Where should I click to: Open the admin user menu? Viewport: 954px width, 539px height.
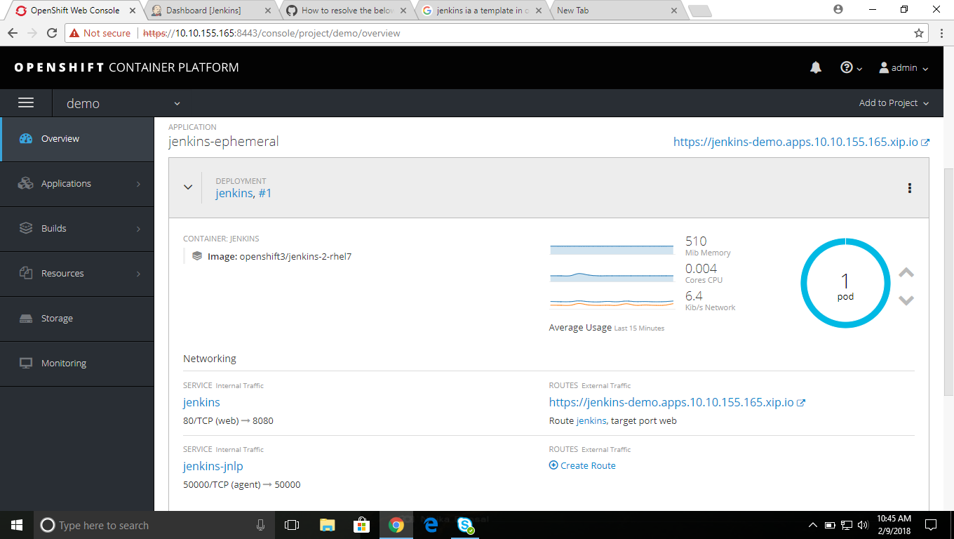[x=902, y=67]
